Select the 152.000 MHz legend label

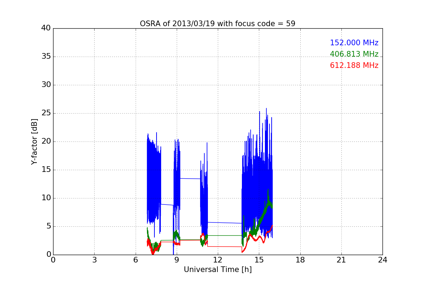coord(354,43)
